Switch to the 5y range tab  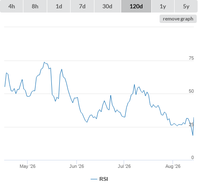point(186,6)
